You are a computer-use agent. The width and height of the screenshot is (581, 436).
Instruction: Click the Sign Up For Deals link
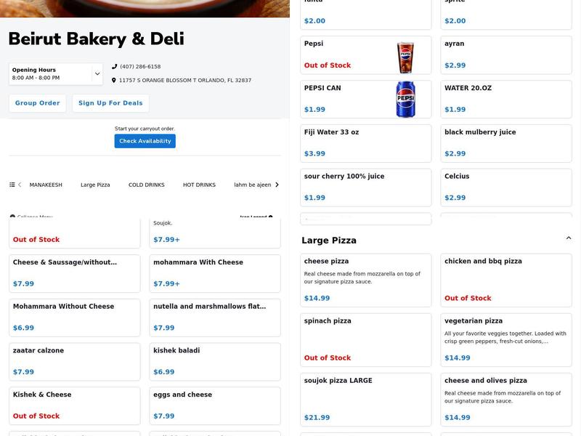click(110, 102)
